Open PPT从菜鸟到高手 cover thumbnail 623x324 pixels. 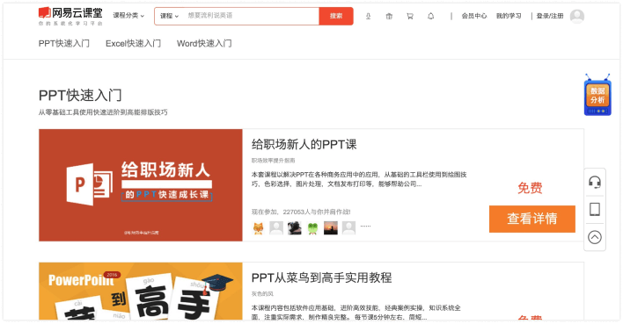141,292
